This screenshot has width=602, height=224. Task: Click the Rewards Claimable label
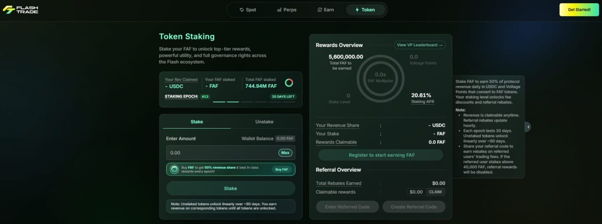336,142
